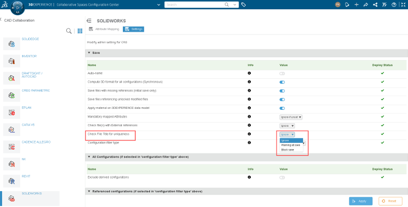Select the Settings tab
The height and width of the screenshot is (207, 408).
(134, 29)
